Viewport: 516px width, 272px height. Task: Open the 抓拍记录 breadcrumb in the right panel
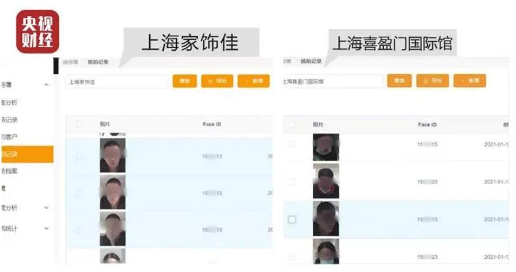[311, 61]
